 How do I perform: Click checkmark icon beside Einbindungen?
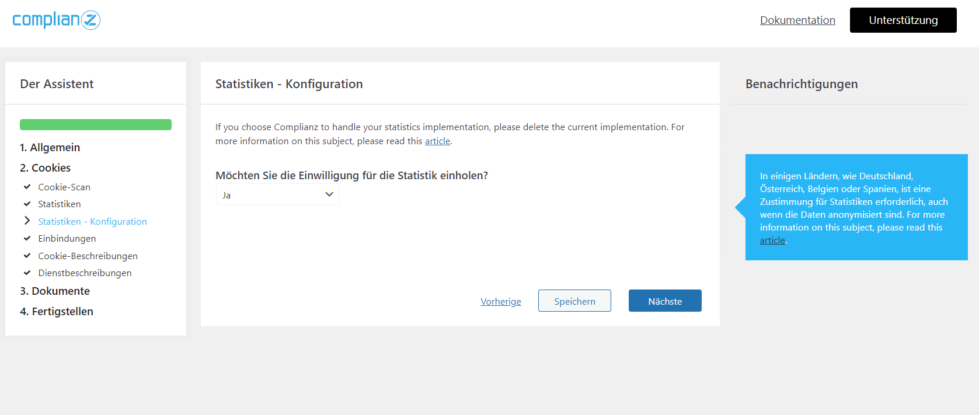coord(27,238)
